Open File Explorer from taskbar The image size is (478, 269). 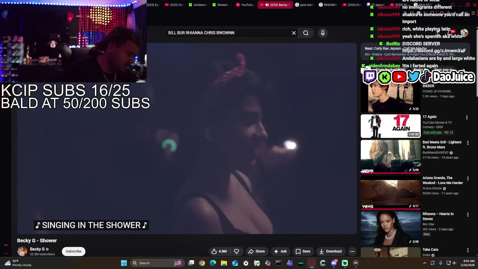point(224,263)
